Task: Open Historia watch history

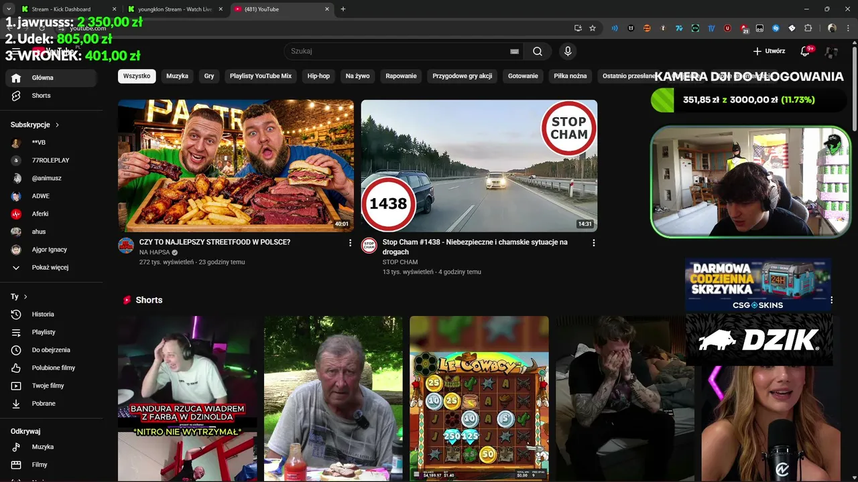Action: (x=52, y=314)
